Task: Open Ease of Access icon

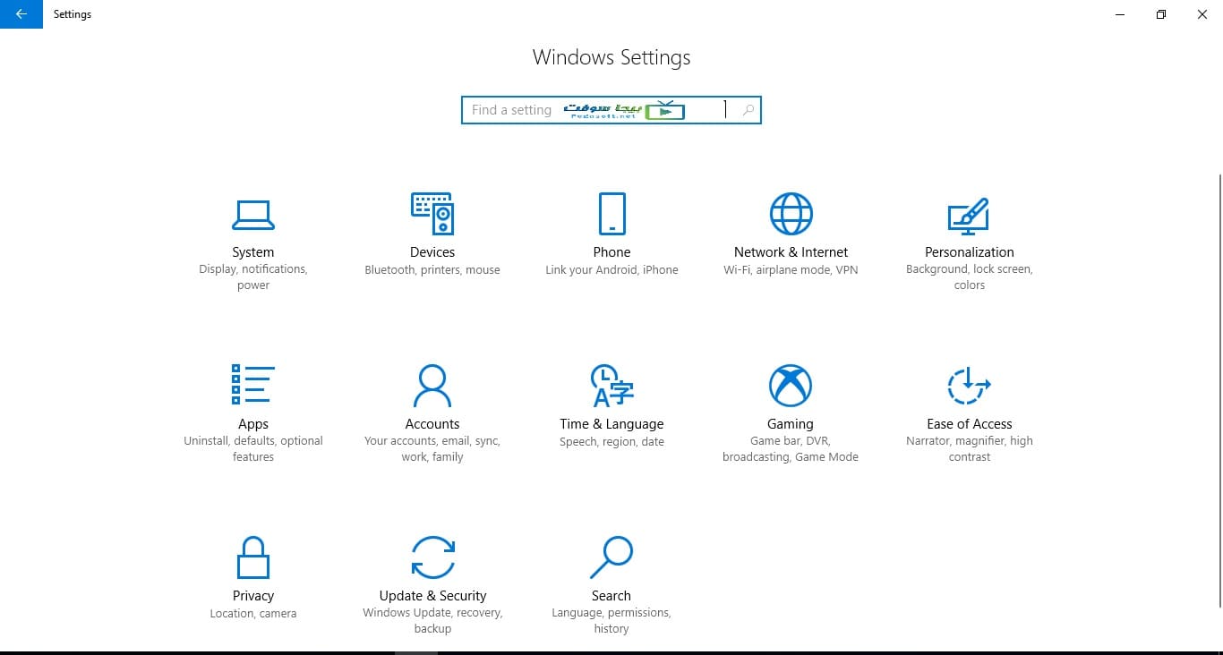Action: [x=969, y=386]
